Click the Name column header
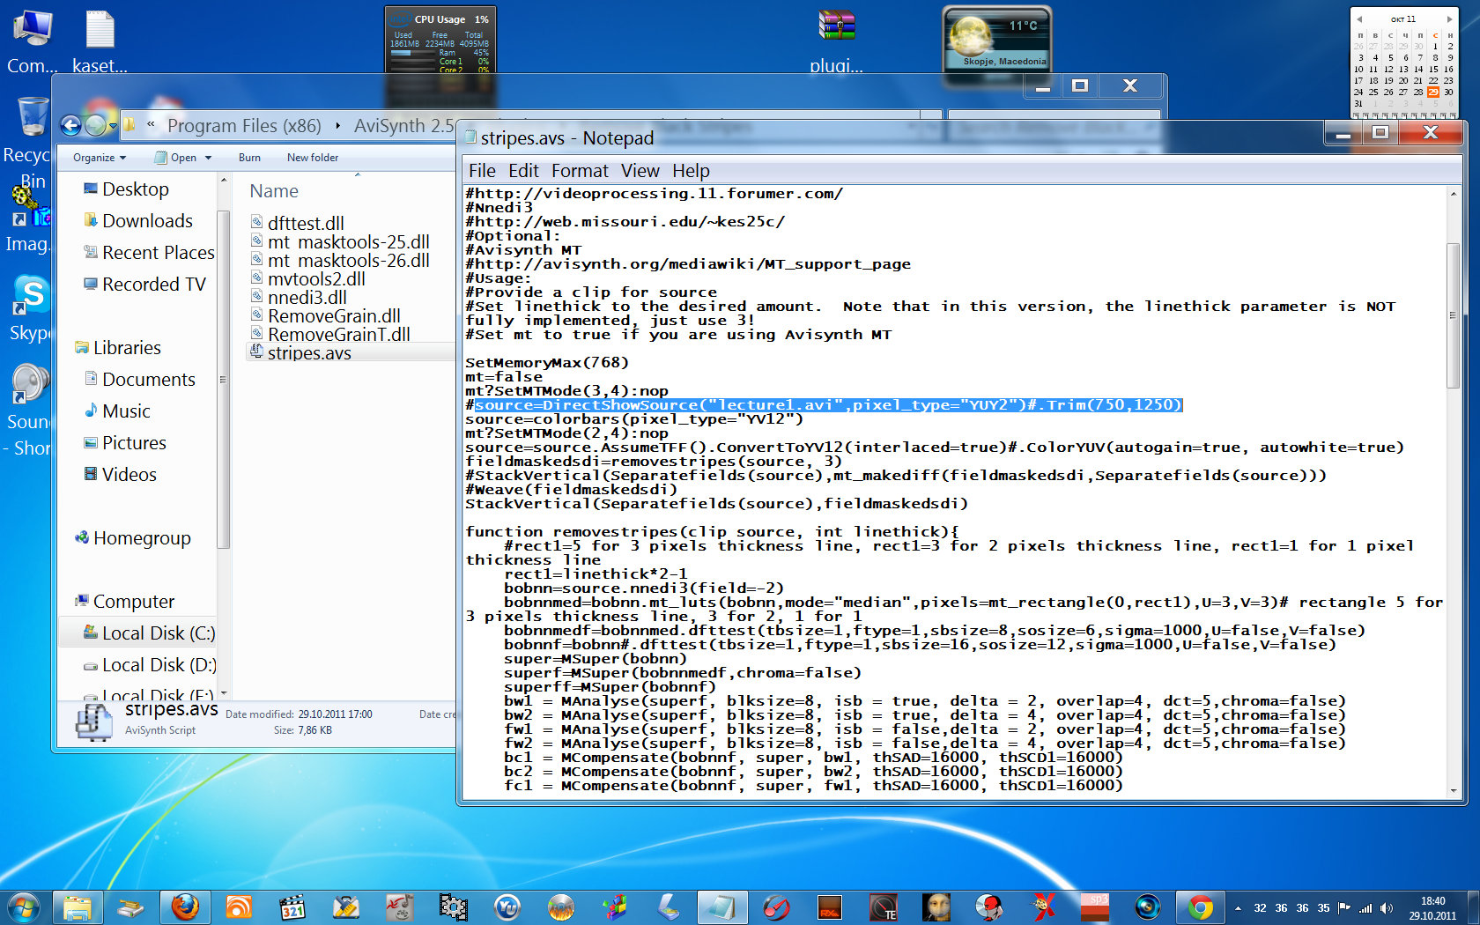The width and height of the screenshot is (1480, 925). pyautogui.click(x=274, y=191)
